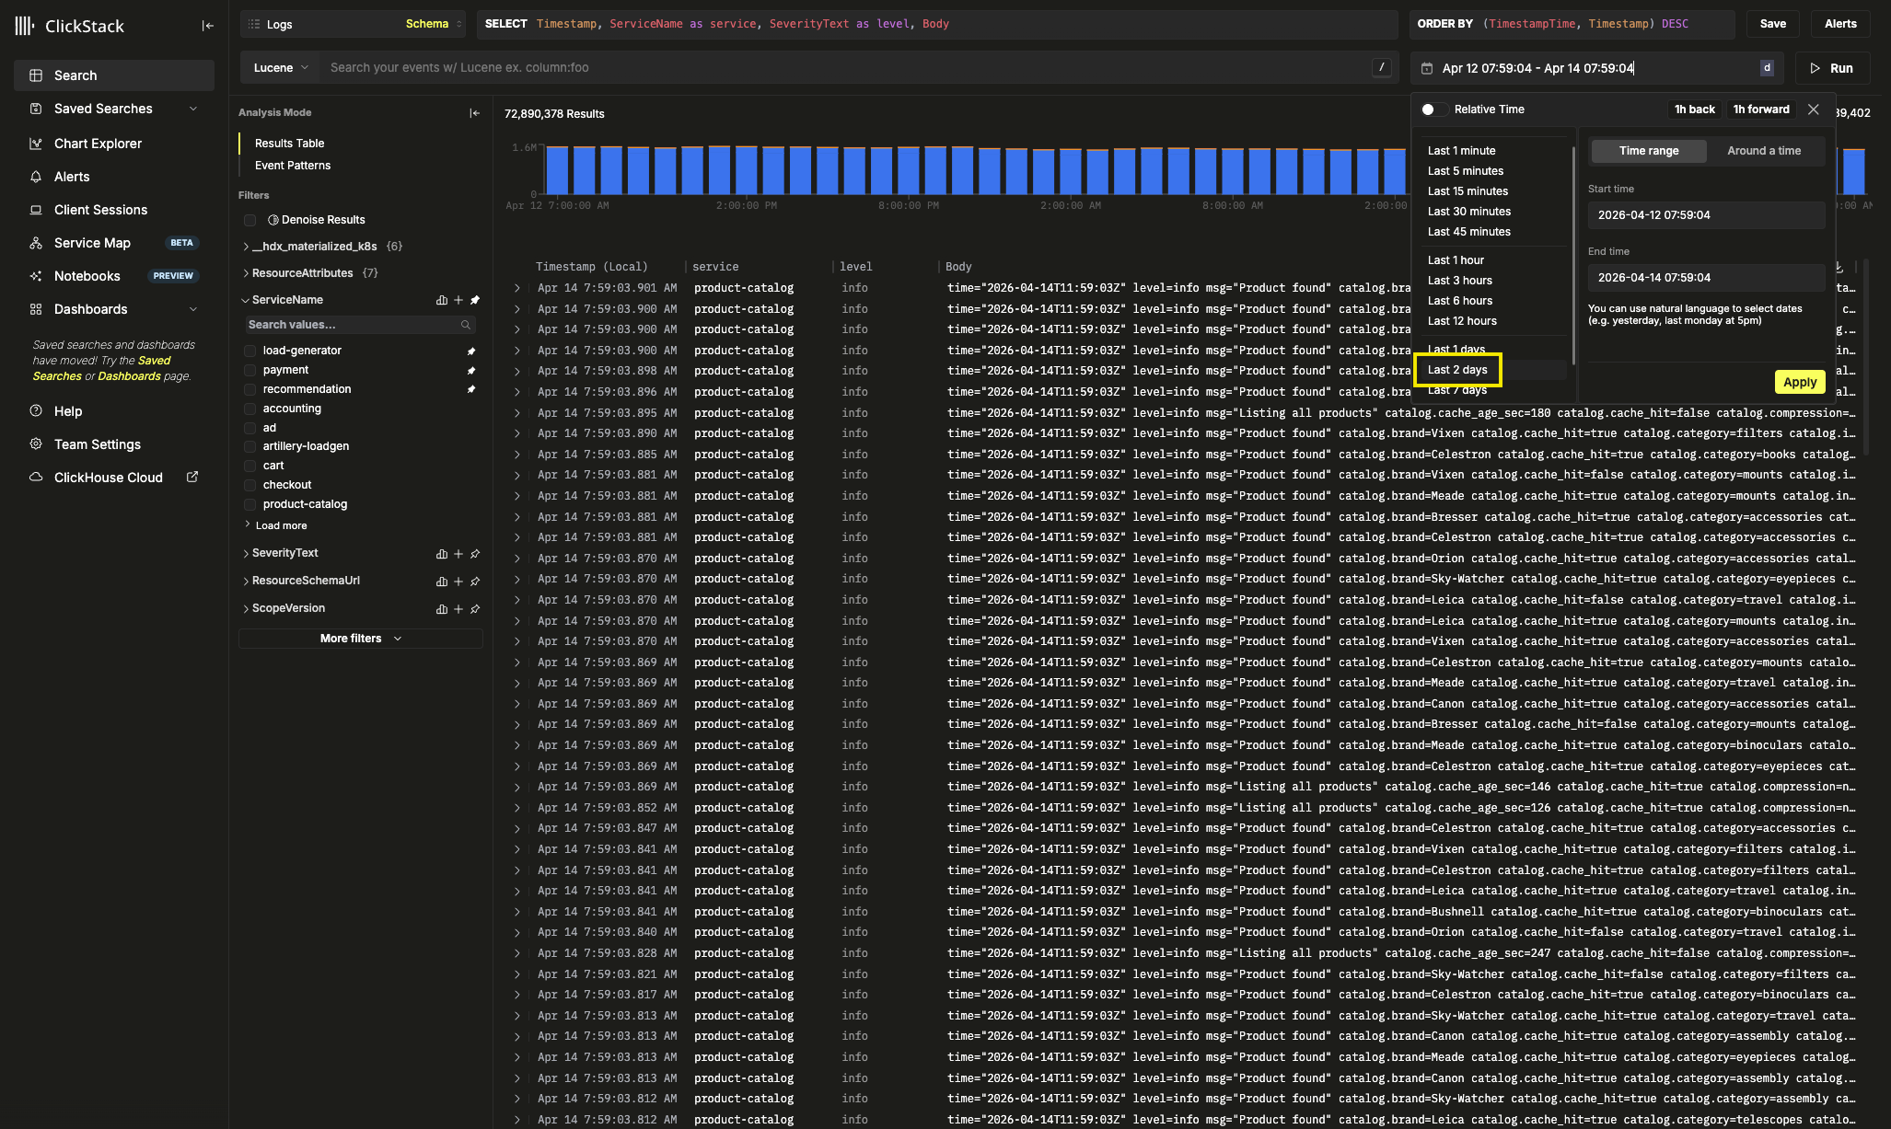Toggle the Relative Time switch
Screen dimensions: 1891x1129
[x=1433, y=109]
